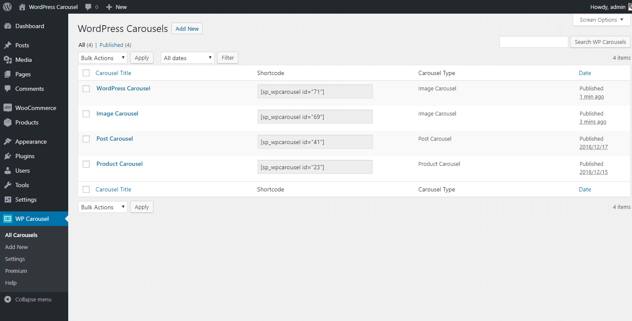This screenshot has height=321, width=632.
Task: Click the Dashboard gauge icon in sidebar
Action: pyautogui.click(x=8, y=26)
